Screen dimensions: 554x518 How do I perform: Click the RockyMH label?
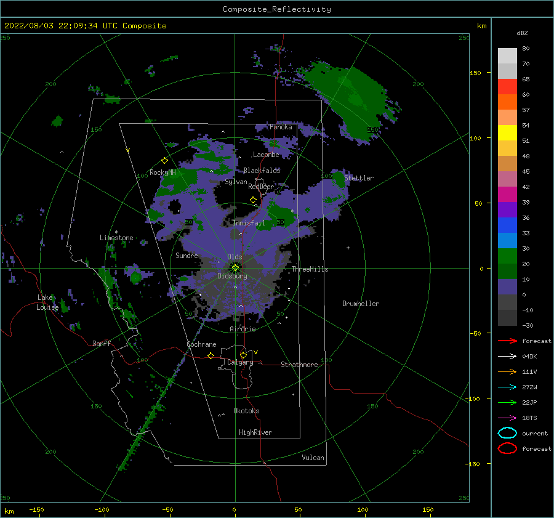click(163, 172)
